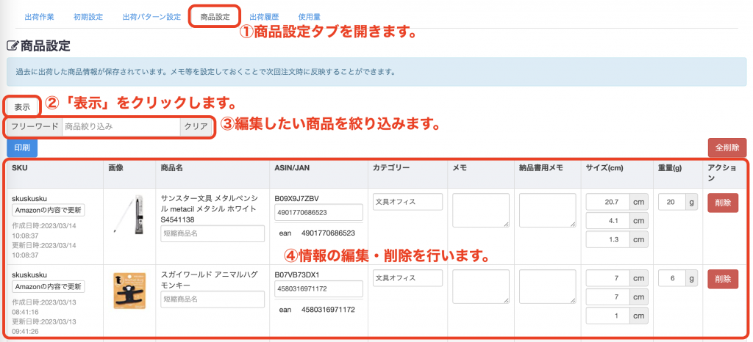The image size is (753, 342).
Task: Click the ASIN text B07VB73DX1
Action: [x=297, y=275]
